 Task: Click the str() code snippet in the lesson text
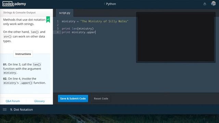pyautogui.click(x=8, y=37)
